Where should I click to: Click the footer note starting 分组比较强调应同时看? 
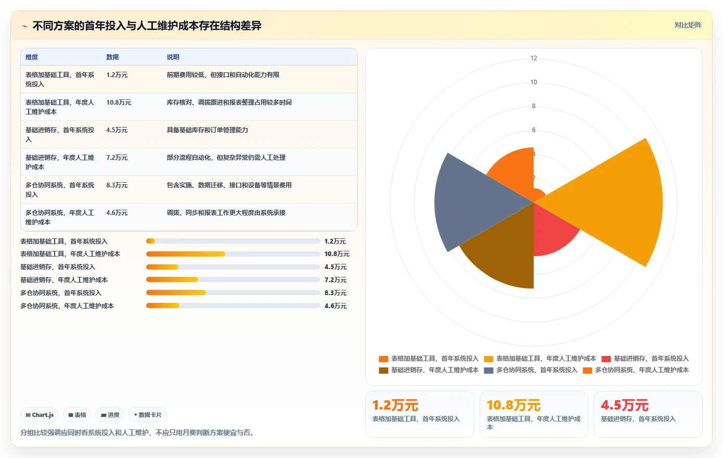pyautogui.click(x=138, y=432)
